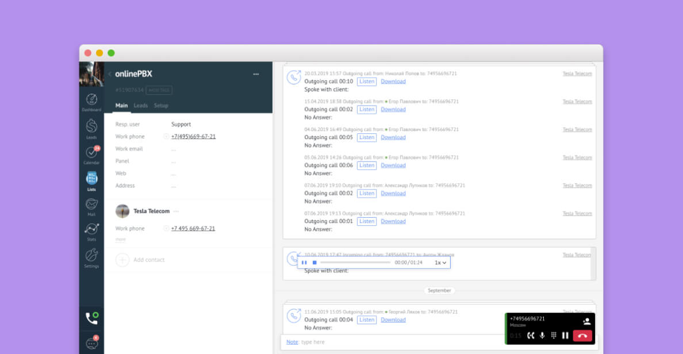Put the active call on hold

click(566, 335)
